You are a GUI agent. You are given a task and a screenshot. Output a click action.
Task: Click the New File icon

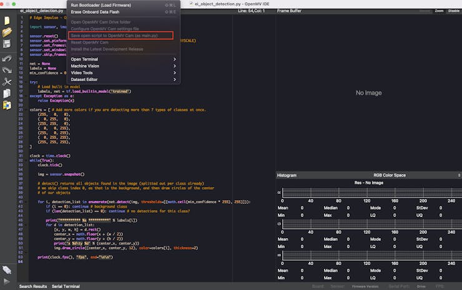7,21
